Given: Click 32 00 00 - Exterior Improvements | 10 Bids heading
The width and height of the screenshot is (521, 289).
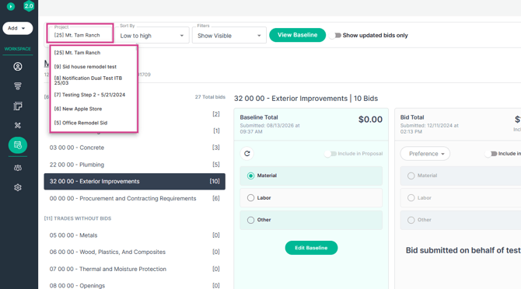Looking at the screenshot, I should tap(306, 99).
